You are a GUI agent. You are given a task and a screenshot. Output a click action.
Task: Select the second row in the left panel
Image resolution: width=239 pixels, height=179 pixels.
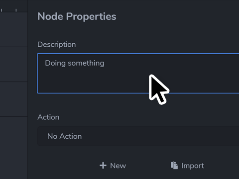(13, 65)
